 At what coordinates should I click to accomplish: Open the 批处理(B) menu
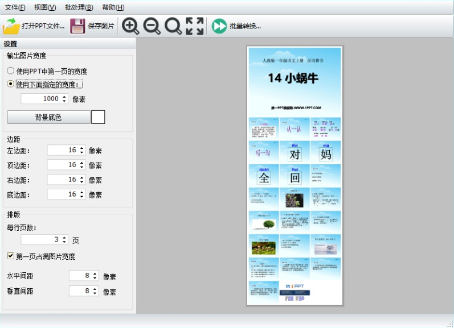(79, 7)
